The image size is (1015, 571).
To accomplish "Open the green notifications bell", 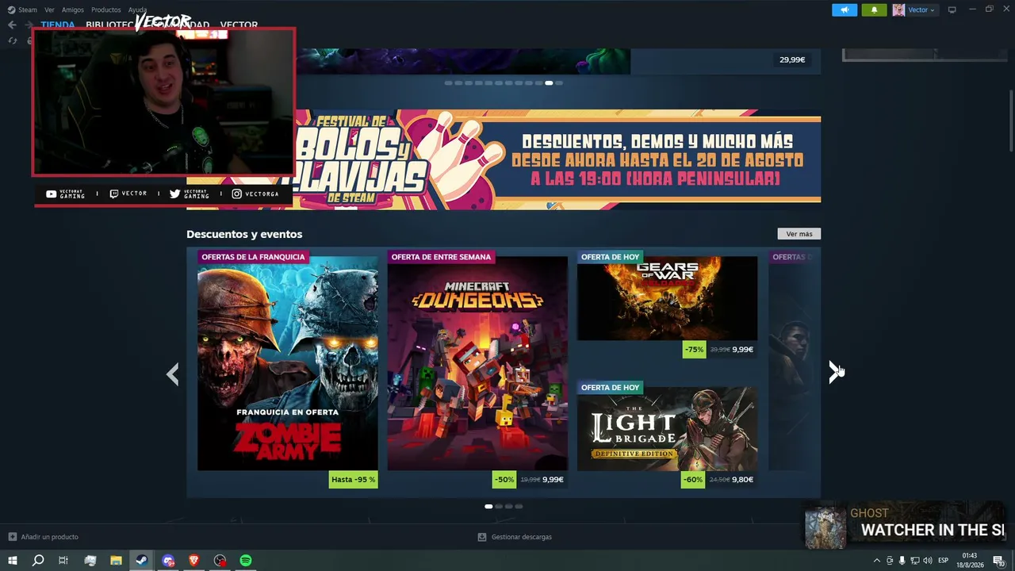I will click(x=874, y=10).
